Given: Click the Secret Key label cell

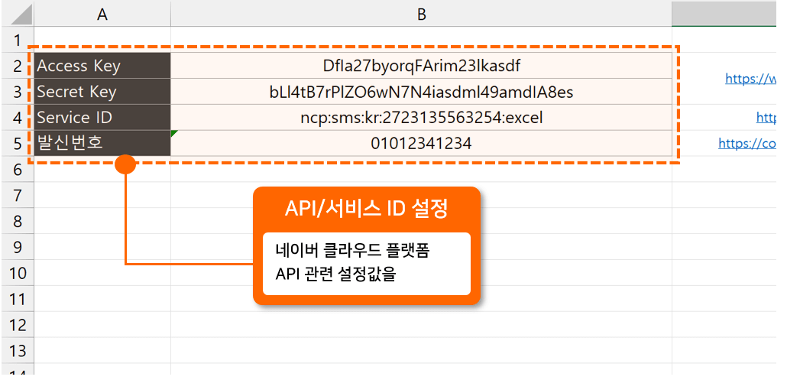Looking at the screenshot, I should 102,92.
